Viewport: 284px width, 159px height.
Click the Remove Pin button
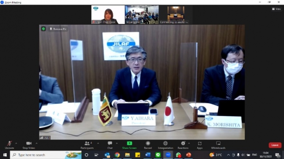[x=58, y=29]
